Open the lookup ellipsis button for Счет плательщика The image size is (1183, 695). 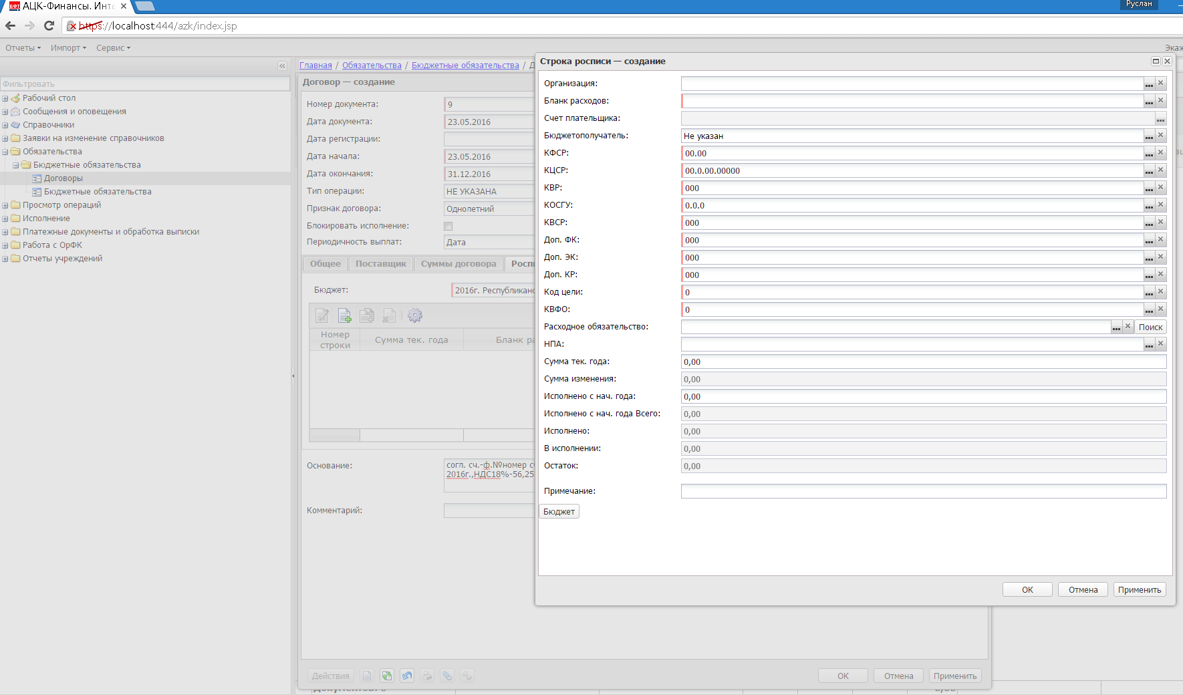click(1160, 119)
